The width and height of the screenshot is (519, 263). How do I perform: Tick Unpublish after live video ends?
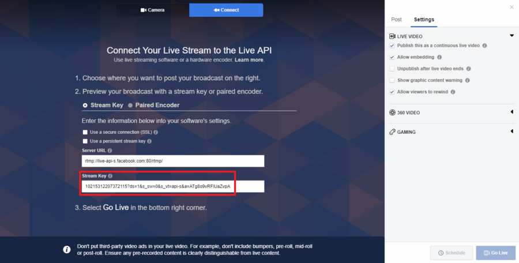point(392,69)
